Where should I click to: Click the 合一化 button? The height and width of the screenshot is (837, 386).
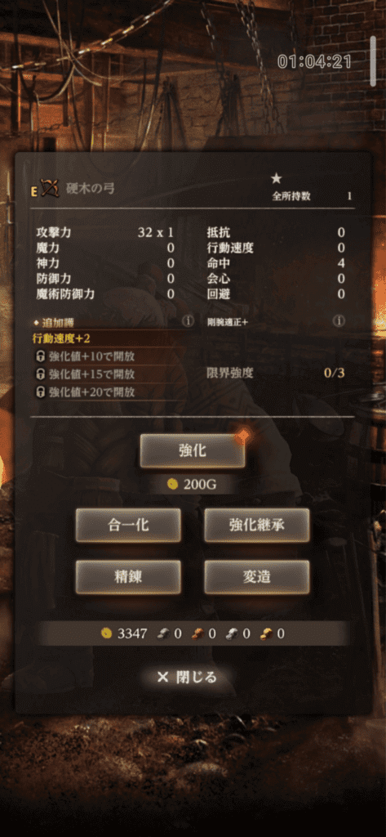click(x=128, y=526)
